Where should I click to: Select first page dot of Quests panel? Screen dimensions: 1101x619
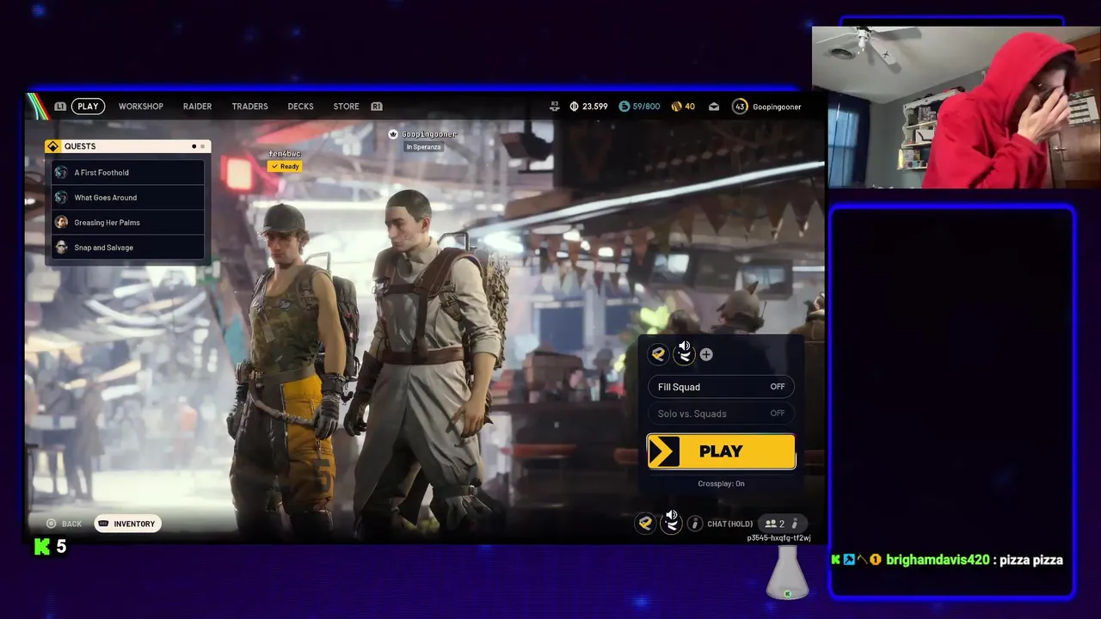click(x=194, y=146)
